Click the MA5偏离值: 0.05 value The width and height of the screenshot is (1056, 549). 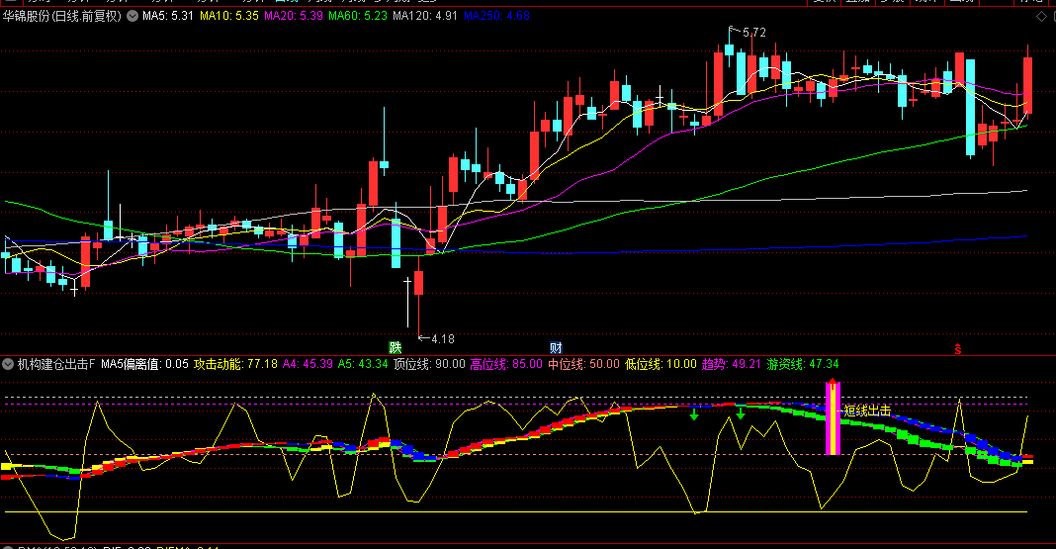[144, 364]
